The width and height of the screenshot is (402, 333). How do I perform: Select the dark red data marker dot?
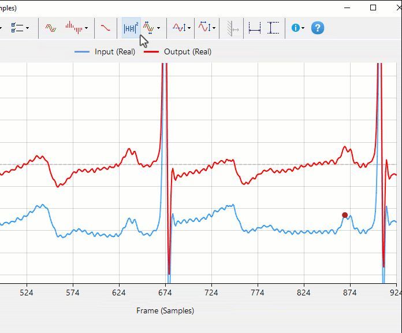345,215
